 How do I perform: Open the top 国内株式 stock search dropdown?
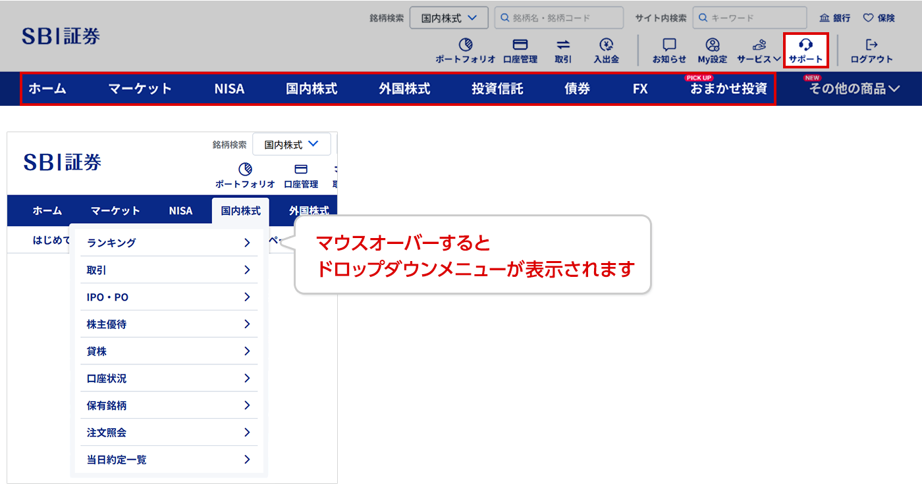pos(449,18)
